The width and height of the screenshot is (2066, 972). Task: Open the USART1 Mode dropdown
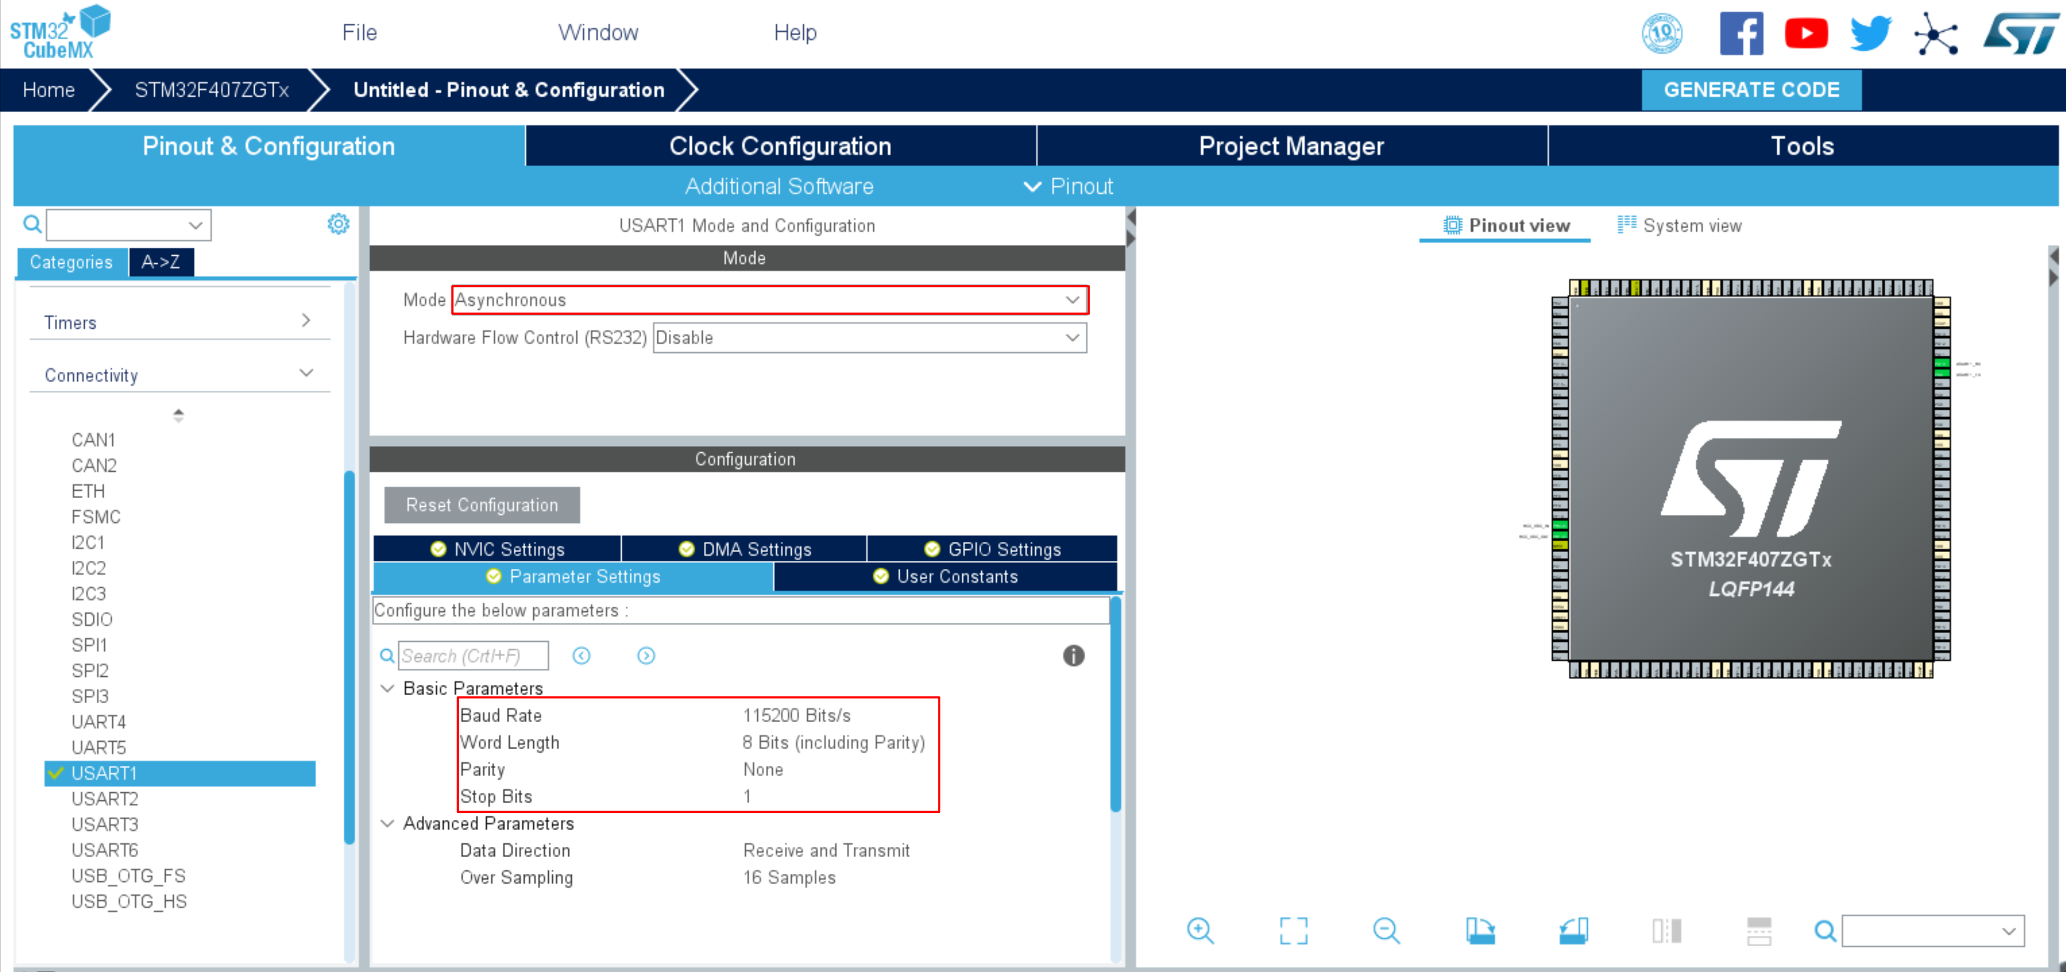(769, 300)
